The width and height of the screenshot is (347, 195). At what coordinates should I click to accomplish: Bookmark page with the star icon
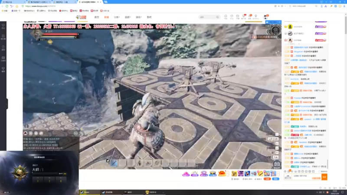coord(282,6)
